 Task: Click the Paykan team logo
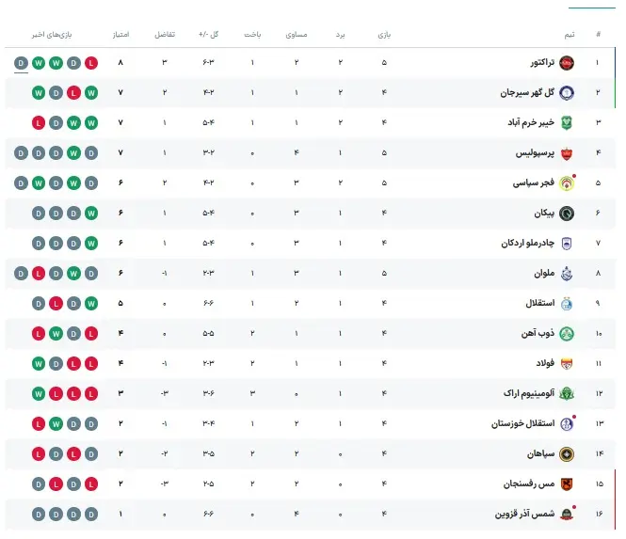coord(567,214)
